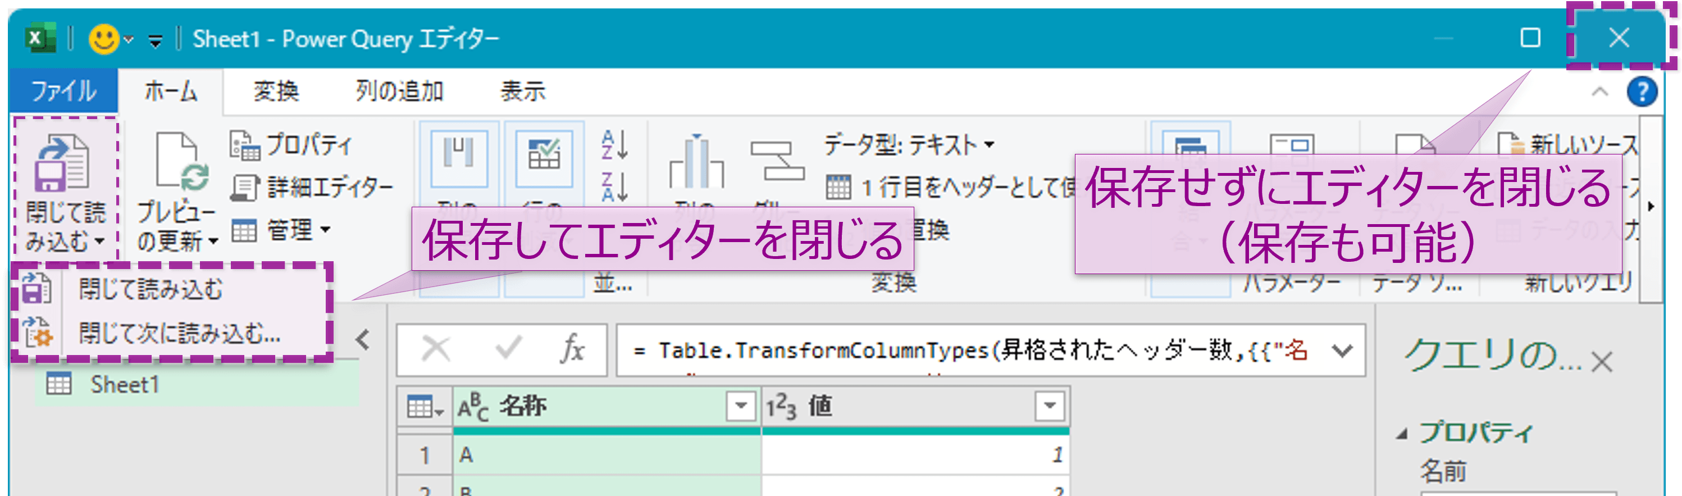The image size is (1682, 496).
Task: Select the Sheet1 query
Action: click(196, 384)
